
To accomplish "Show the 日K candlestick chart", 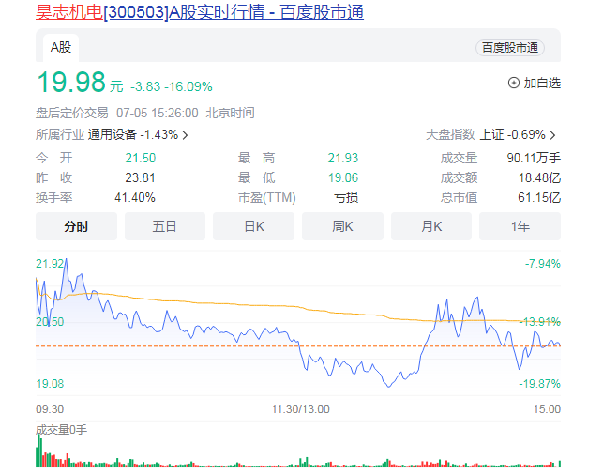I will [253, 226].
